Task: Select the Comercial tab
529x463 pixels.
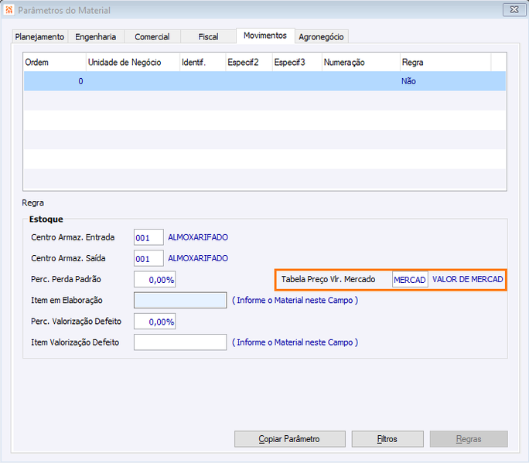Action: 152,37
